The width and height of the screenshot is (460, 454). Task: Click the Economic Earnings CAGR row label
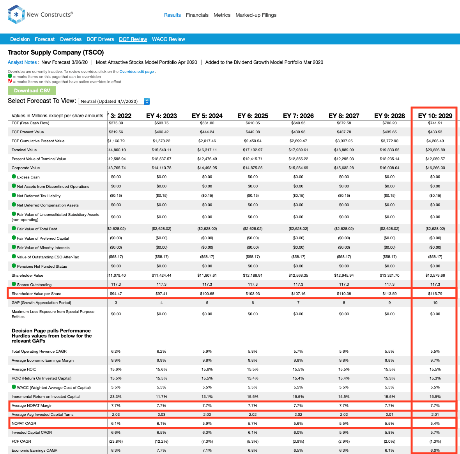coord(35,450)
